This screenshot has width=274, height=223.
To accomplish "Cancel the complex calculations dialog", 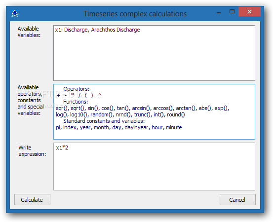I will click(237, 199).
